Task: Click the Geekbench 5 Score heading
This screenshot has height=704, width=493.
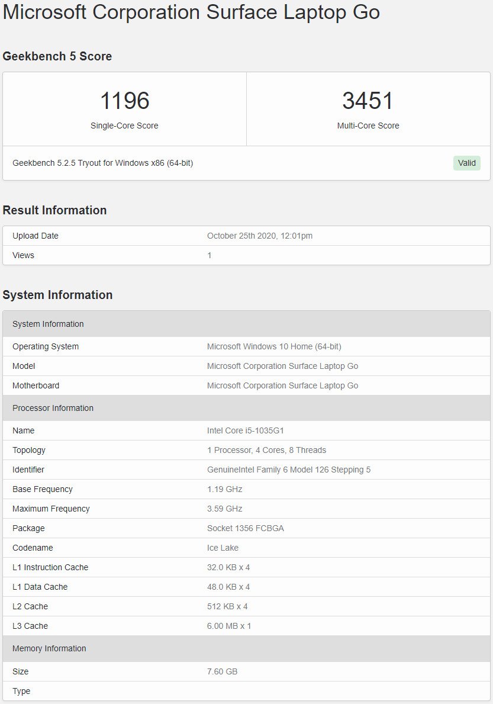Action: [x=57, y=56]
